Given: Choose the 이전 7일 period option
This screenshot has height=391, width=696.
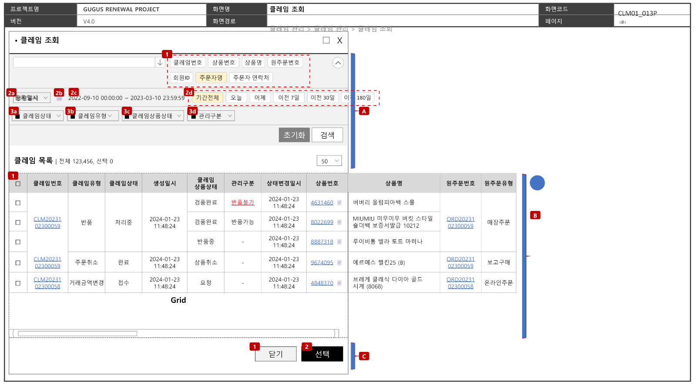Looking at the screenshot, I should click(289, 98).
